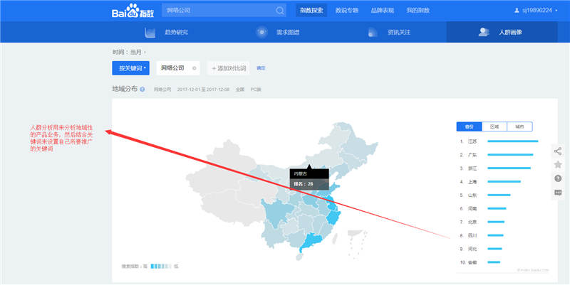
Task: Open the 时间 当月 time selector
Action: pyautogui.click(x=129, y=52)
